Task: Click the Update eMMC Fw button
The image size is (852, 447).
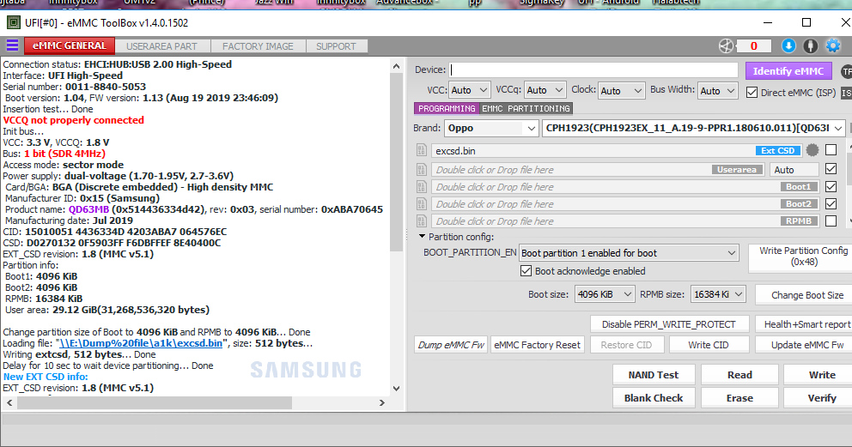Action: 804,345
